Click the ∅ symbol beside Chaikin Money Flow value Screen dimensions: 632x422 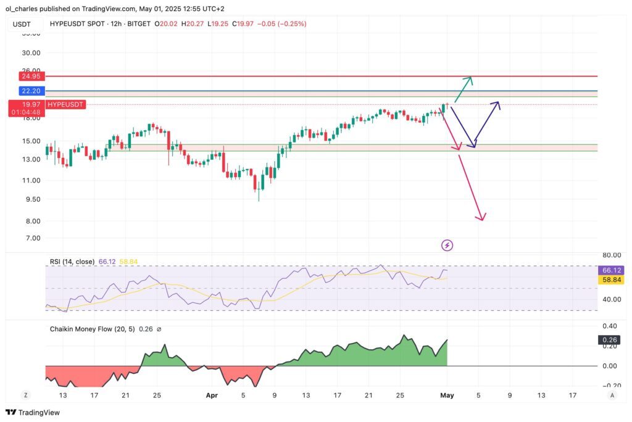coord(159,329)
